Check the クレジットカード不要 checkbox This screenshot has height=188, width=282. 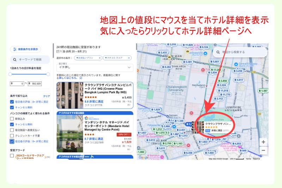click(12, 136)
